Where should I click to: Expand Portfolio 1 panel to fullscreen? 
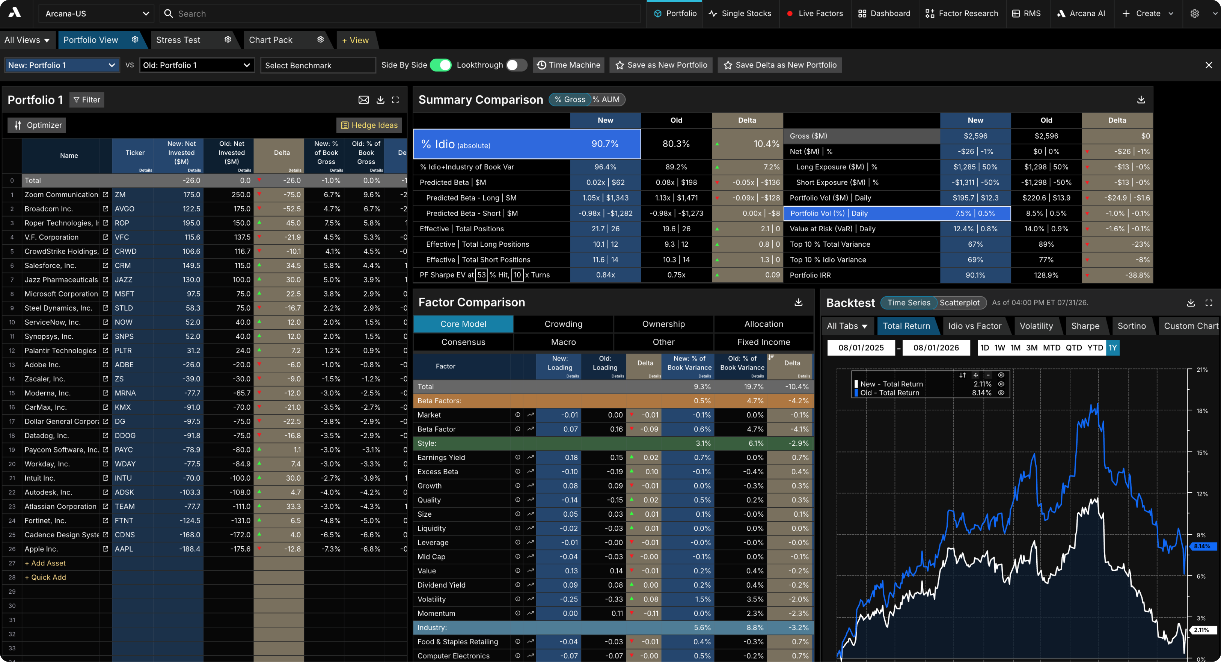point(395,100)
